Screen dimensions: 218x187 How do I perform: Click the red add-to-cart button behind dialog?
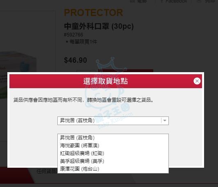126,71
